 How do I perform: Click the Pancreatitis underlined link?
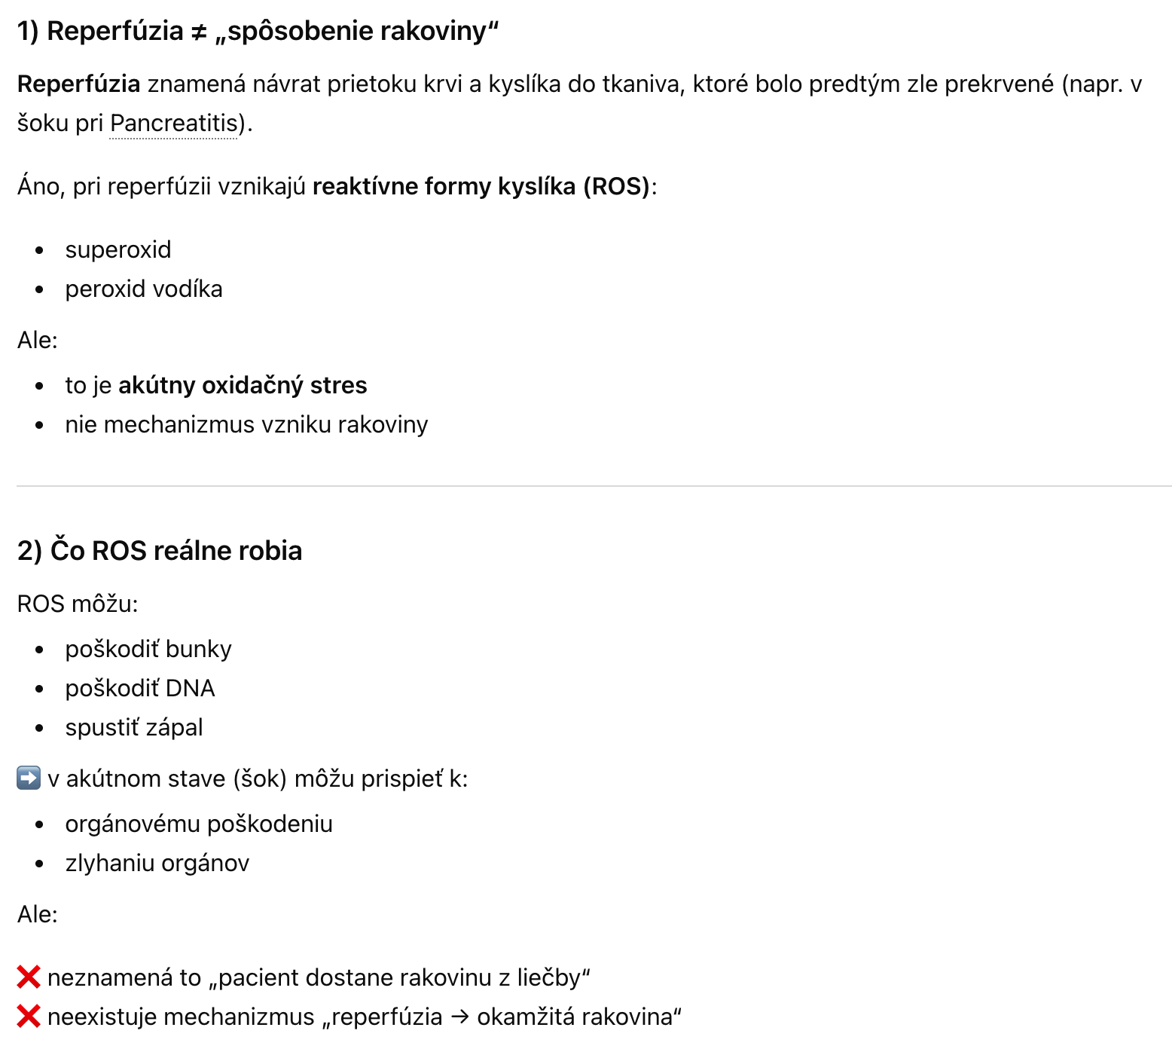pos(174,123)
